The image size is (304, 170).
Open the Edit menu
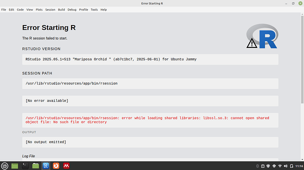click(x=11, y=10)
